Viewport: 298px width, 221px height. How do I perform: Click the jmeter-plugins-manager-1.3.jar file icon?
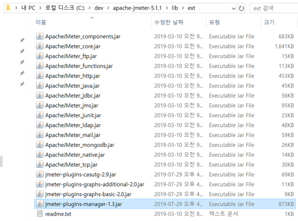40,204
